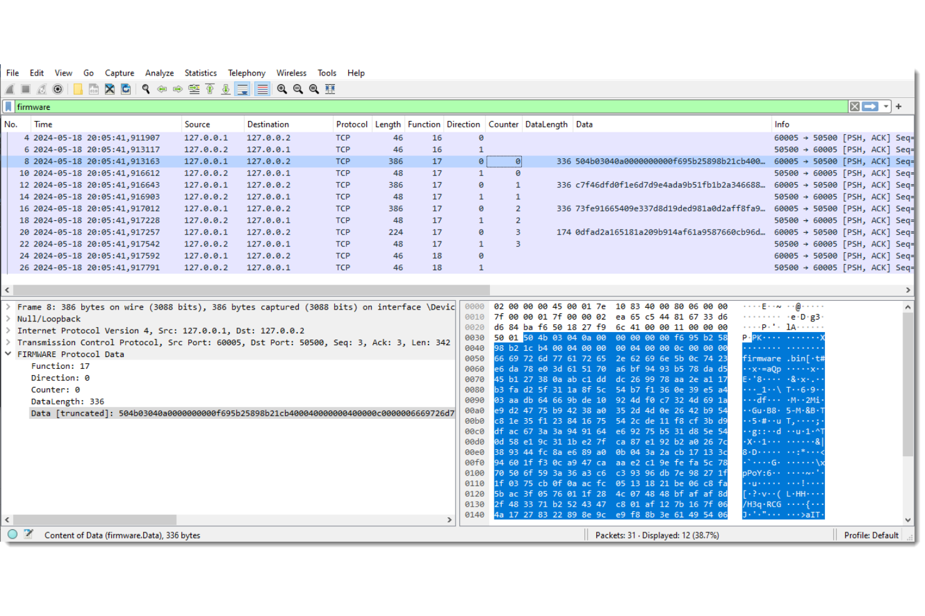This screenshot has height=616, width=925.
Task: Click inside the firmware display filter field
Action: 431,107
